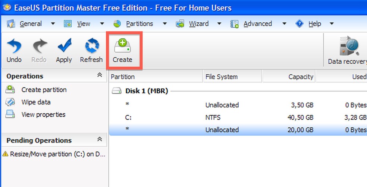The width and height of the screenshot is (367, 187).
Task: Open the Wizard menu
Action: [x=198, y=24]
